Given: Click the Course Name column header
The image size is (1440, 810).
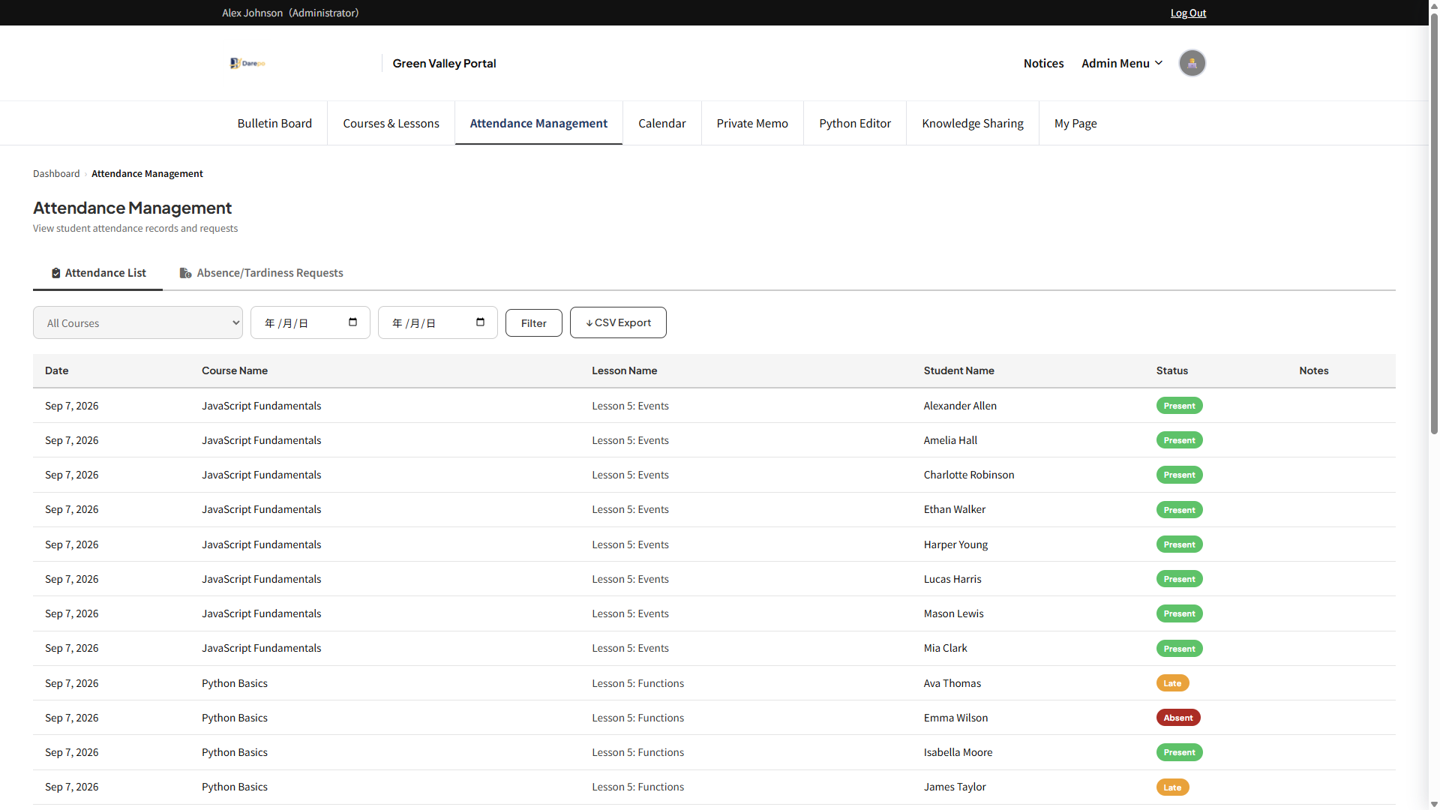Looking at the screenshot, I should (x=235, y=370).
